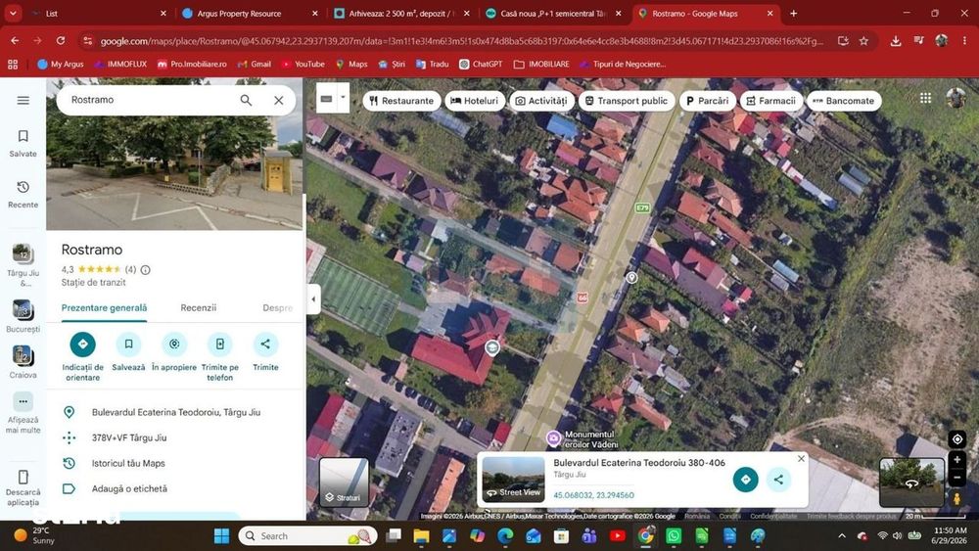
Task: Click Afișează mai multe button
Action: [x=23, y=412]
